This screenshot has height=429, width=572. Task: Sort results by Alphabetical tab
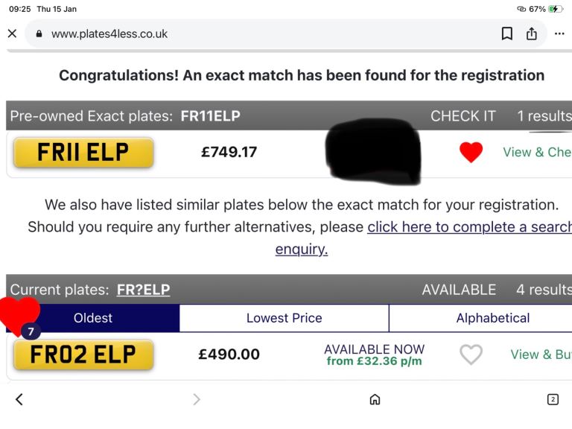click(492, 318)
